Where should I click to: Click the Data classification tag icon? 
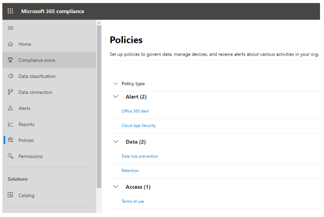click(10, 76)
